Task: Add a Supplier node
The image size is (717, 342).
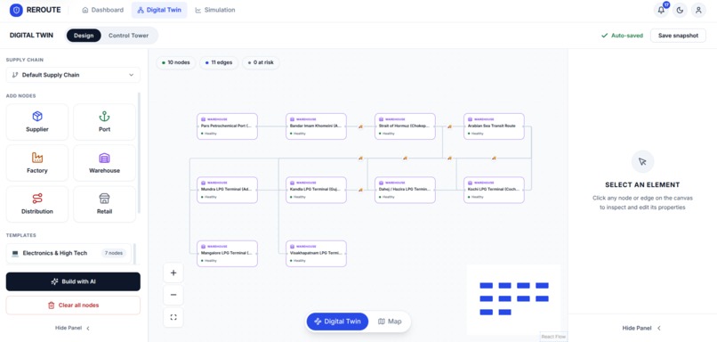Action: [37, 122]
